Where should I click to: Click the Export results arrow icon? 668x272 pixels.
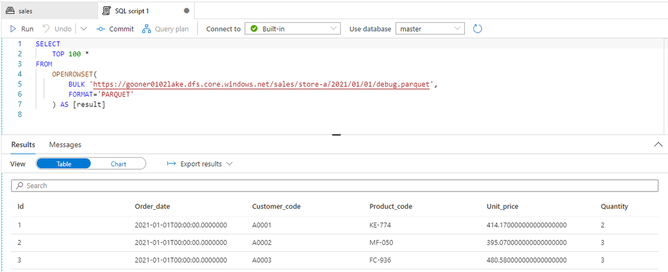pyautogui.click(x=171, y=164)
